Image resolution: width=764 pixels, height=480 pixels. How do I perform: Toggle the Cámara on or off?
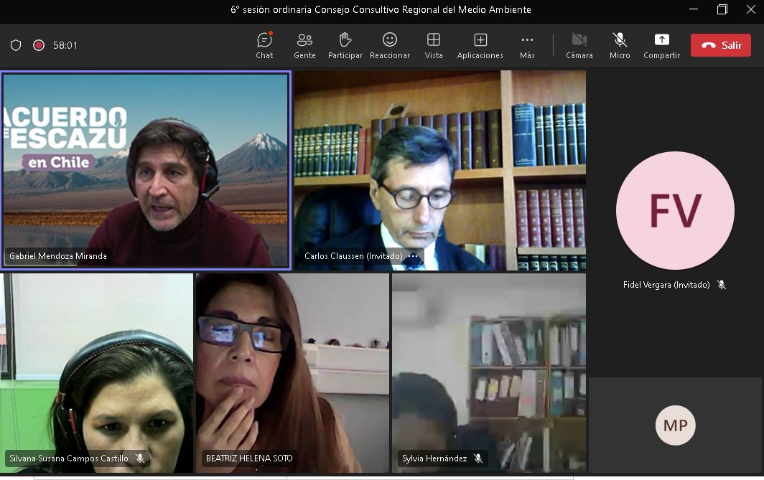pyautogui.click(x=579, y=46)
